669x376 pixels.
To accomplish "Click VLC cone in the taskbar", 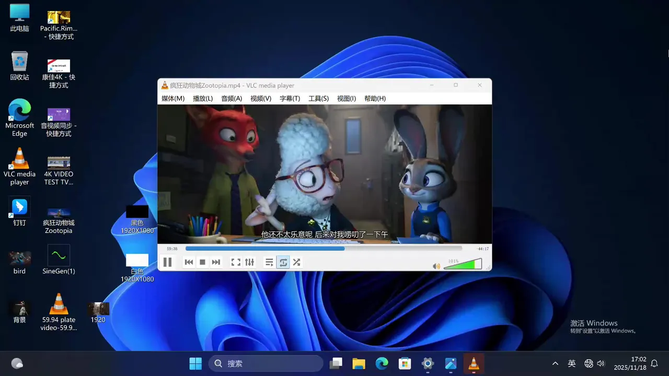I will [474, 363].
